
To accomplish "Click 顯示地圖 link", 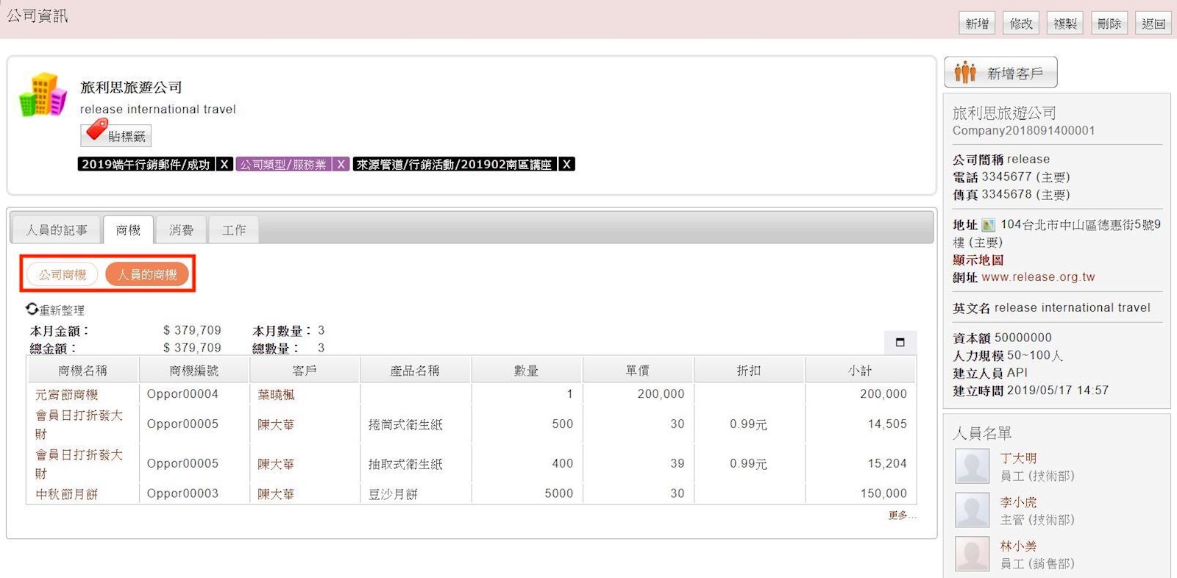I will point(978,260).
